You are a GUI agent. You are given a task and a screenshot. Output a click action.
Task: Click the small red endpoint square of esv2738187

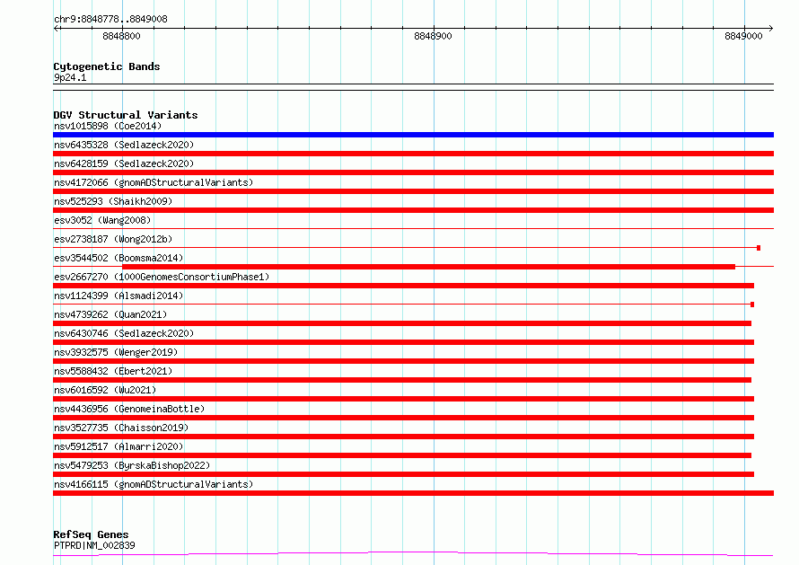coord(759,248)
